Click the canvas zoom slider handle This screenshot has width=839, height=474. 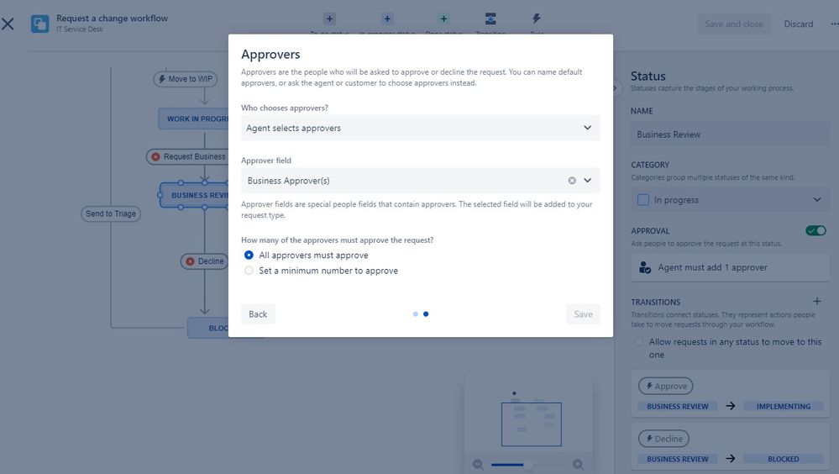click(528, 465)
